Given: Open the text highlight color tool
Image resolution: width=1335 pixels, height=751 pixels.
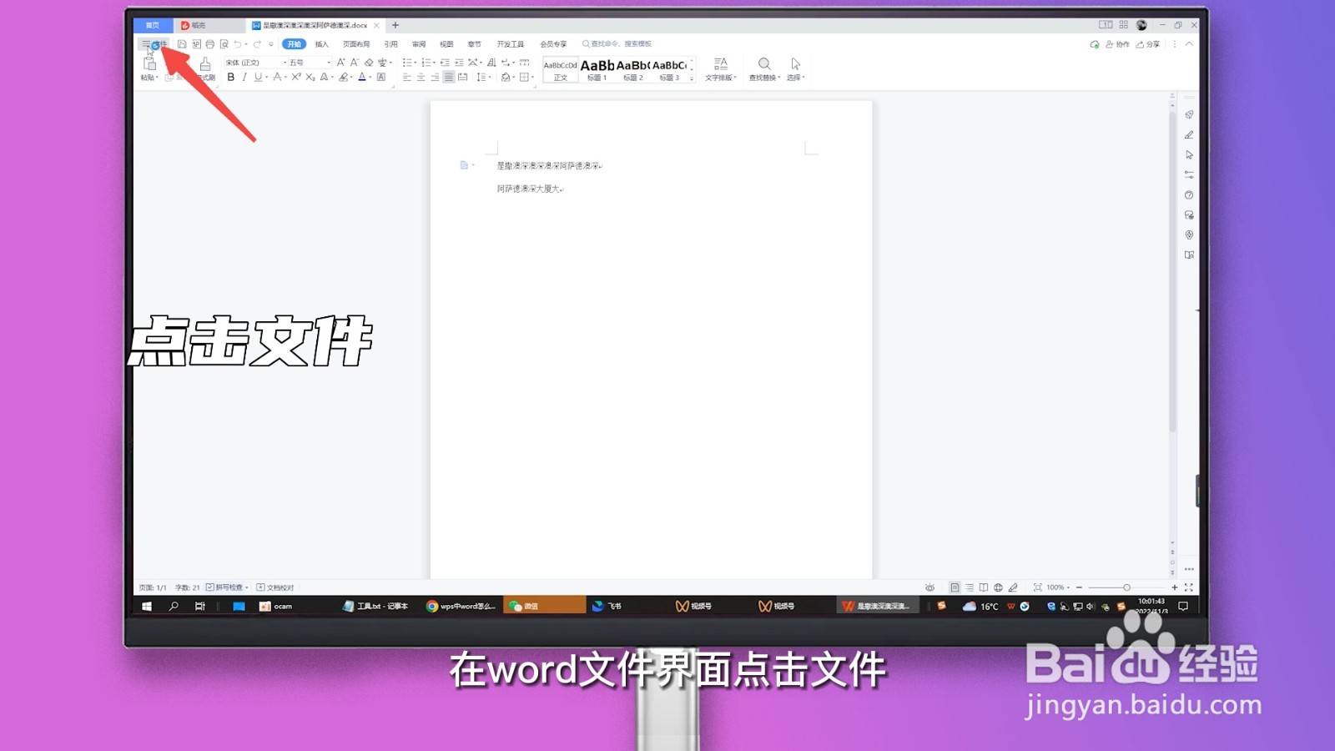Looking at the screenshot, I should [x=344, y=76].
